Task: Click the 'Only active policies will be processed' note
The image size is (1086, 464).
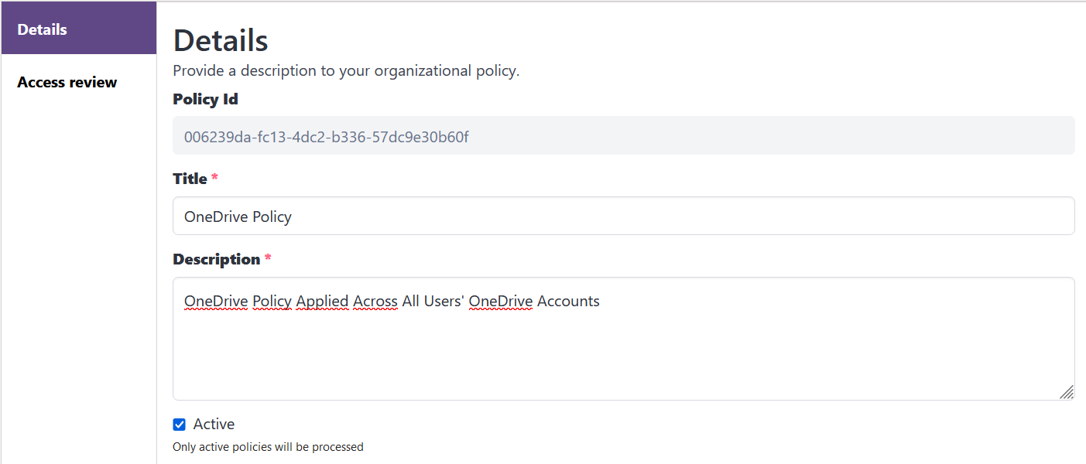Action: pos(268,446)
